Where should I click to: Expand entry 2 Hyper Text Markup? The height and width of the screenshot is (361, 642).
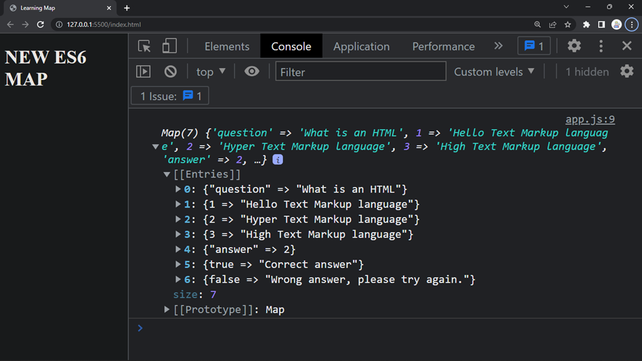(x=178, y=219)
